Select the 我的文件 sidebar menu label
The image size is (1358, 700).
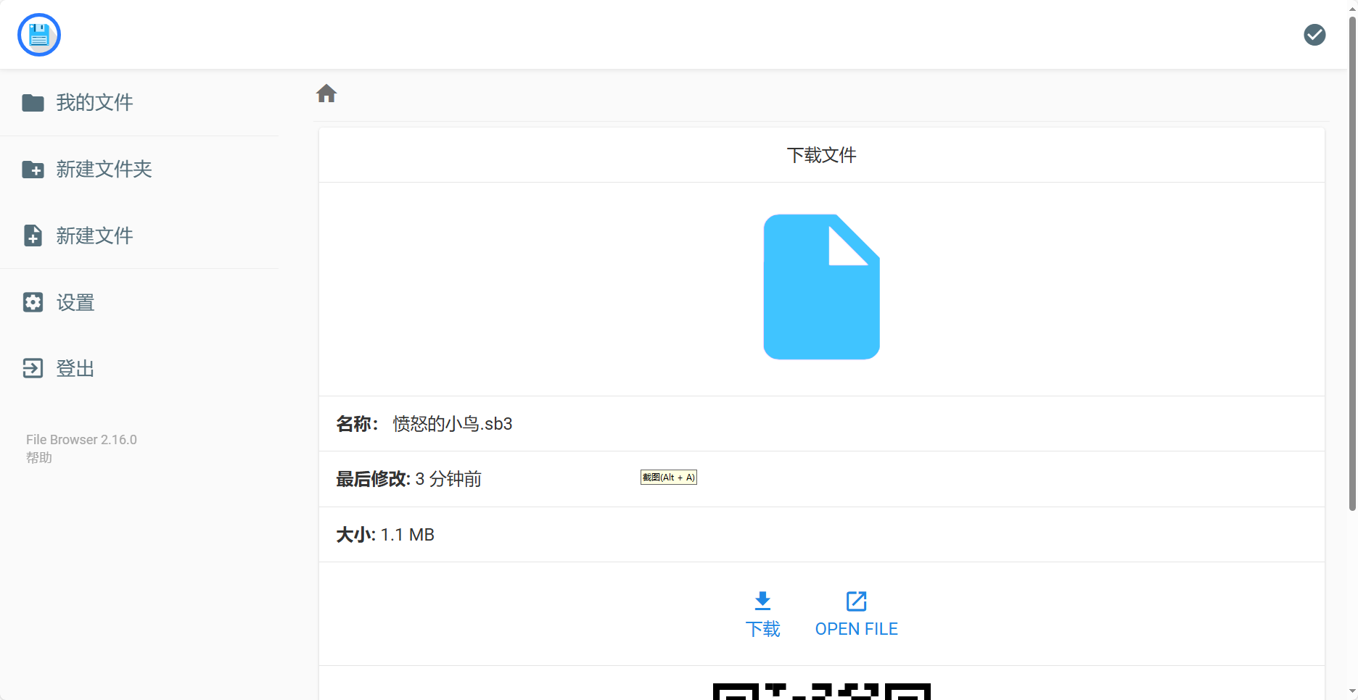(94, 103)
